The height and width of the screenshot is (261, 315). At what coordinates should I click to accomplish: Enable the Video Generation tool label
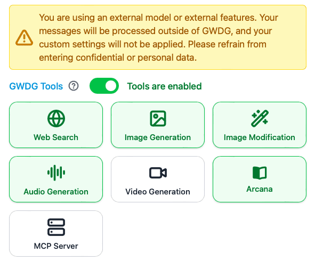coord(158,192)
